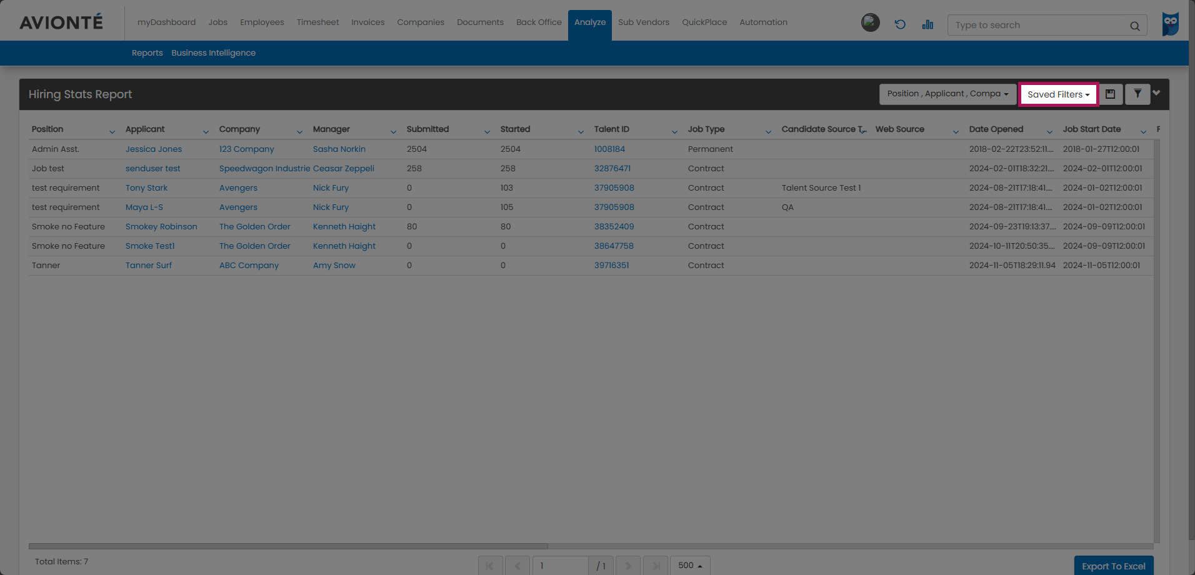Open the funnel filter icon
1195x575 pixels.
[1137, 94]
